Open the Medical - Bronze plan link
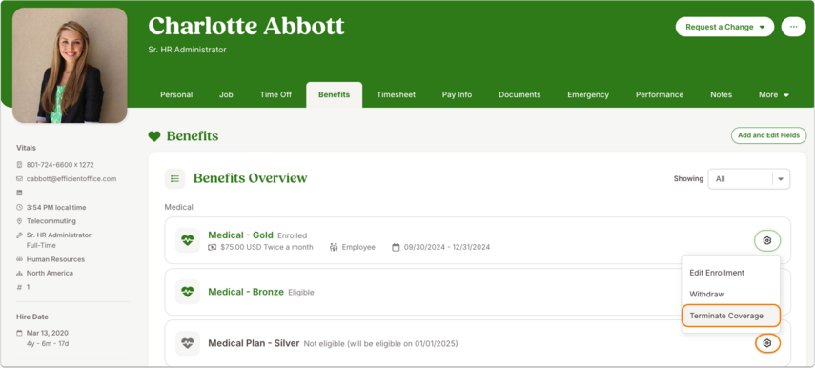 tap(246, 292)
